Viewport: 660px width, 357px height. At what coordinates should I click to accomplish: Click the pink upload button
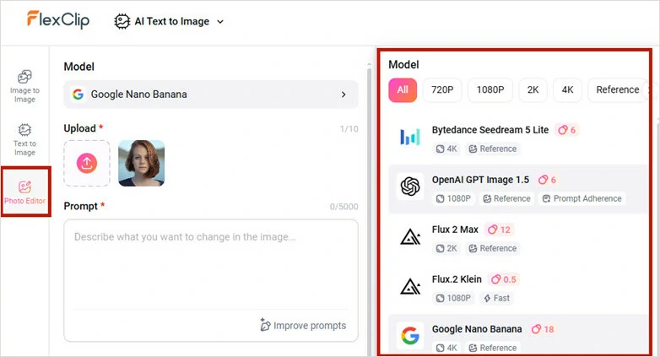[x=87, y=163]
